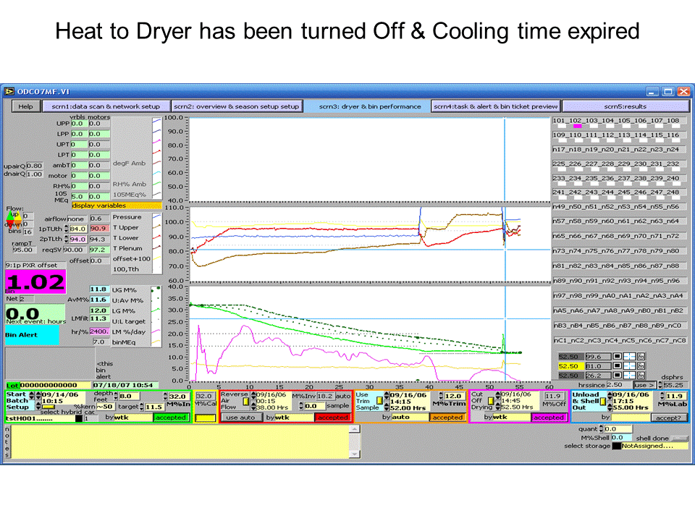Toggle the Reverse Air Flow yellow switch
The width and height of the screenshot is (695, 521).
(245, 402)
